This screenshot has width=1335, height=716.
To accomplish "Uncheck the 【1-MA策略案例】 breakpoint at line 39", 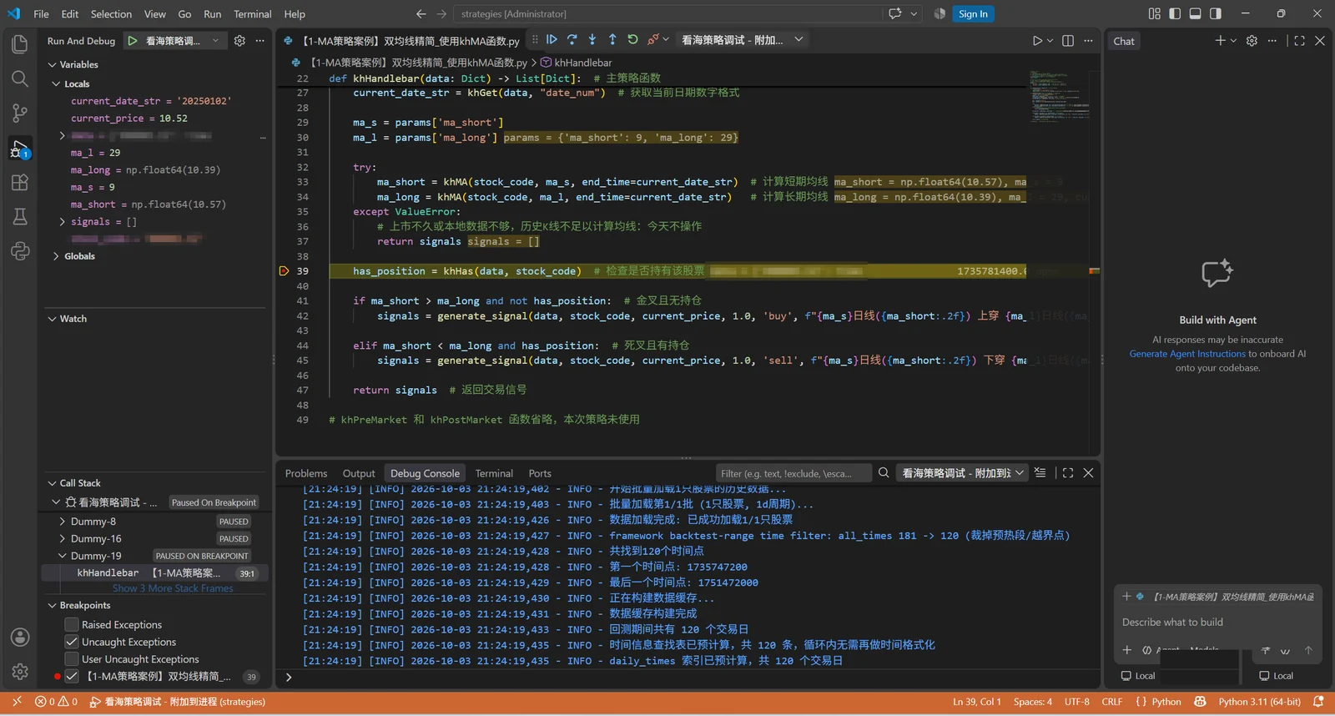I will pos(72,676).
